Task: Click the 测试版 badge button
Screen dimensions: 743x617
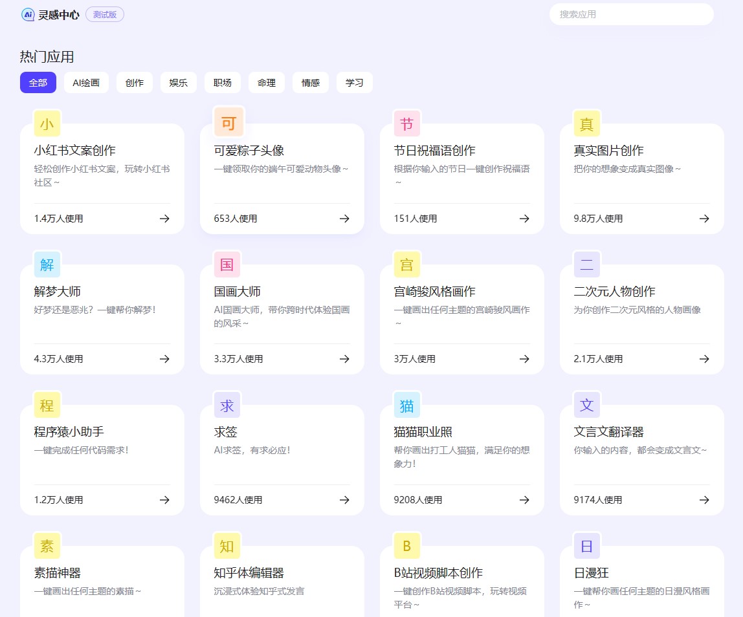Action: [105, 14]
